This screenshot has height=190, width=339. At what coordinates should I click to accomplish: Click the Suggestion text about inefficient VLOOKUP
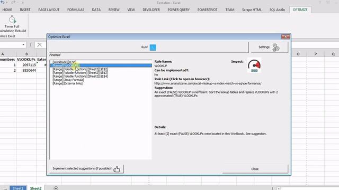pos(216,94)
